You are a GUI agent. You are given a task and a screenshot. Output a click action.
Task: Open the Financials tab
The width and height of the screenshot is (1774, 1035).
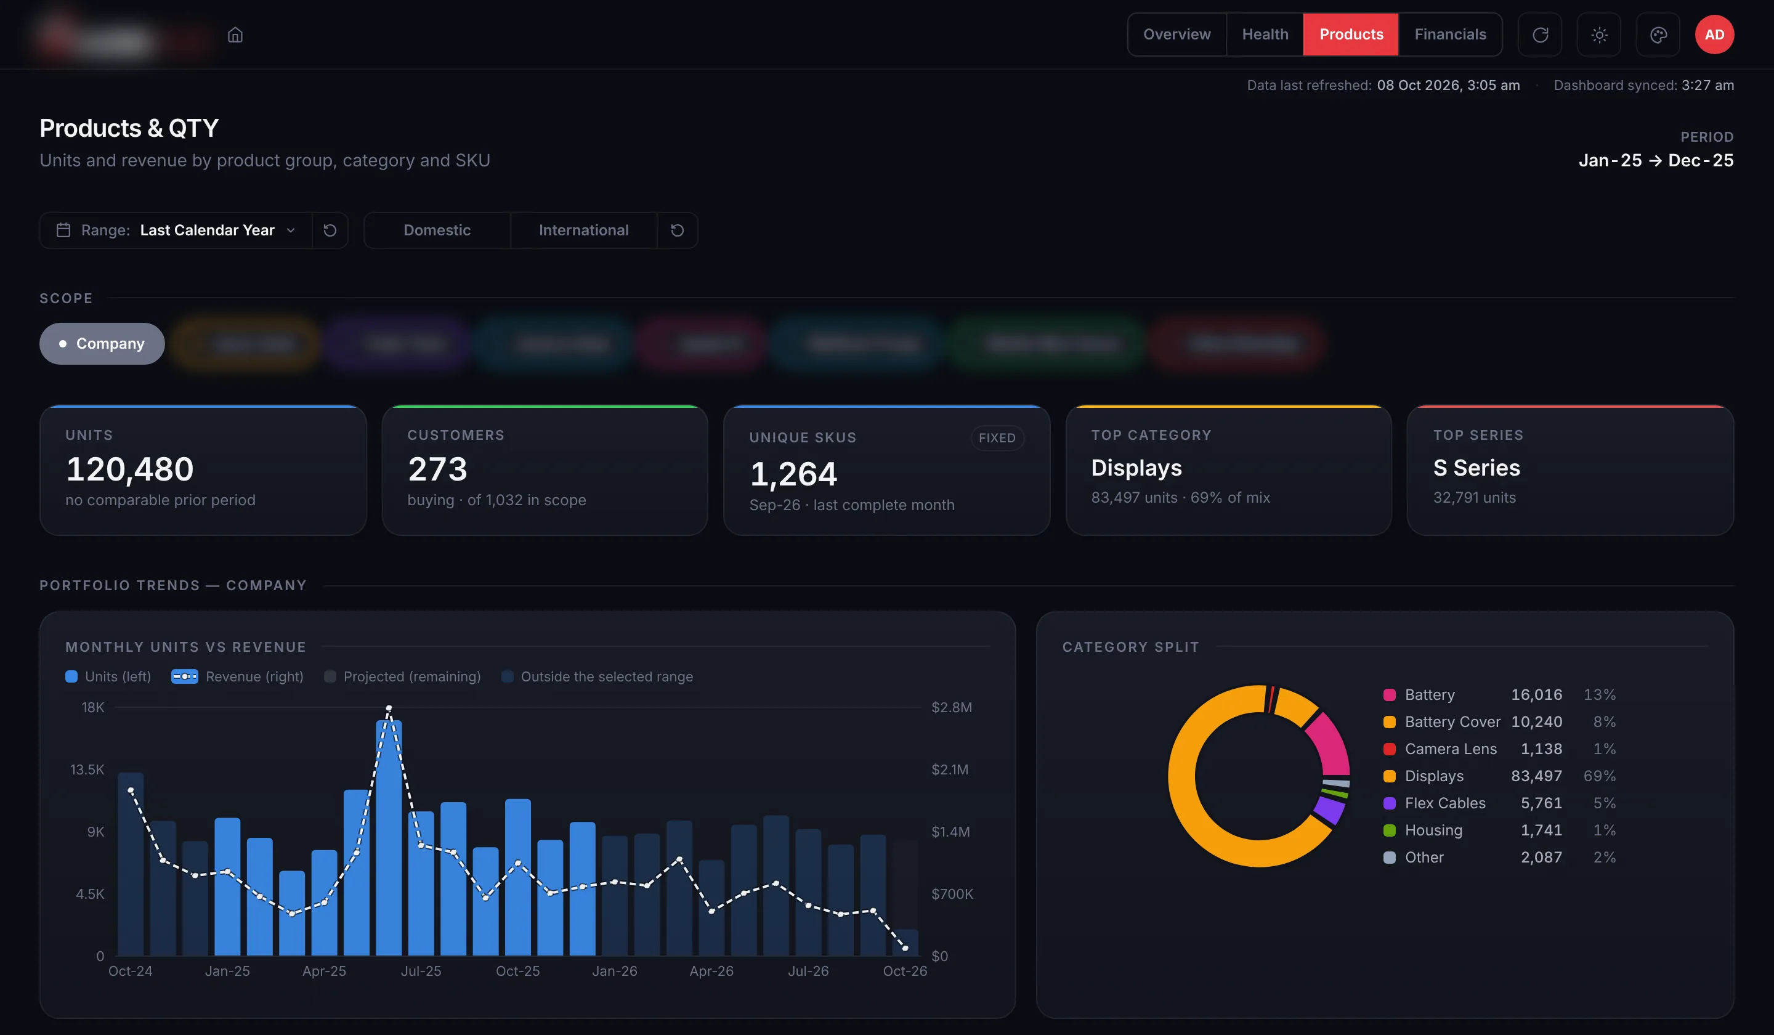point(1450,34)
